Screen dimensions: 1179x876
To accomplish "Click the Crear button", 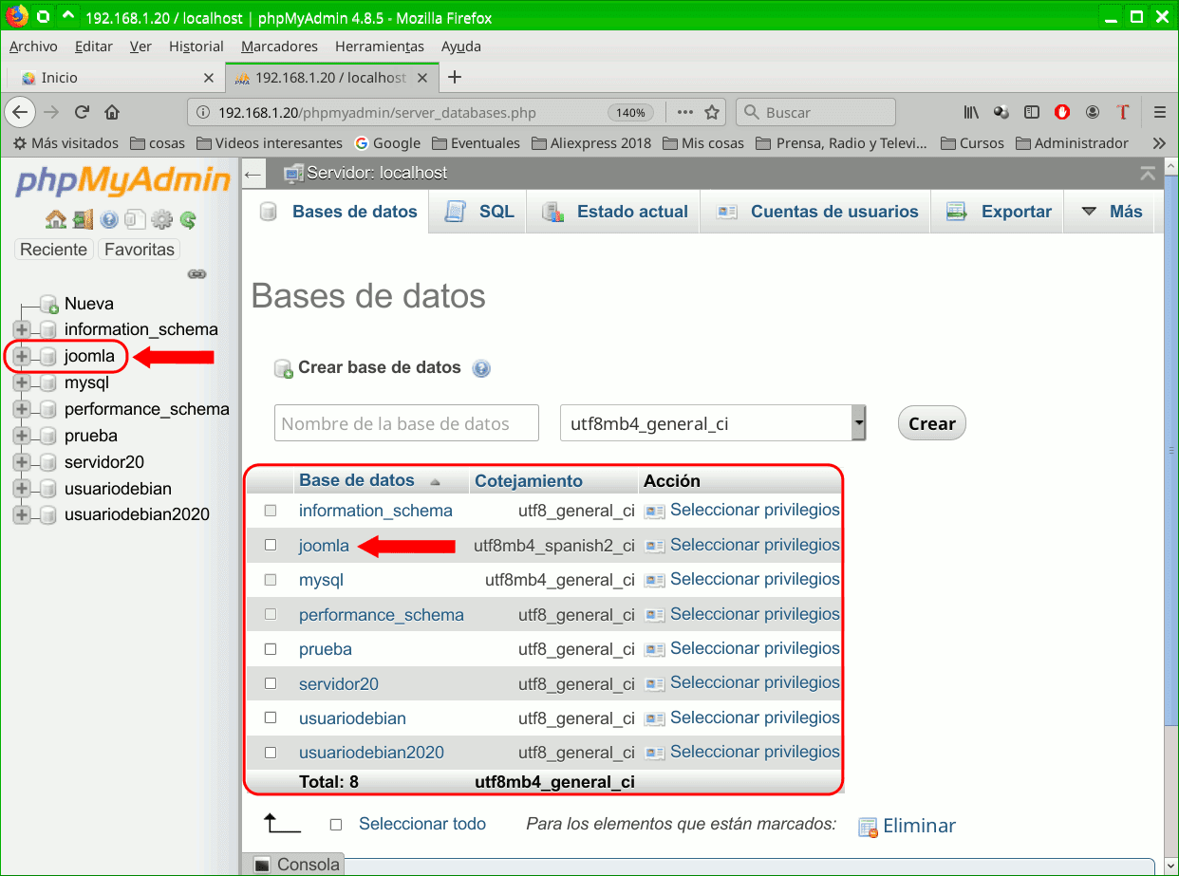I will pos(930,422).
